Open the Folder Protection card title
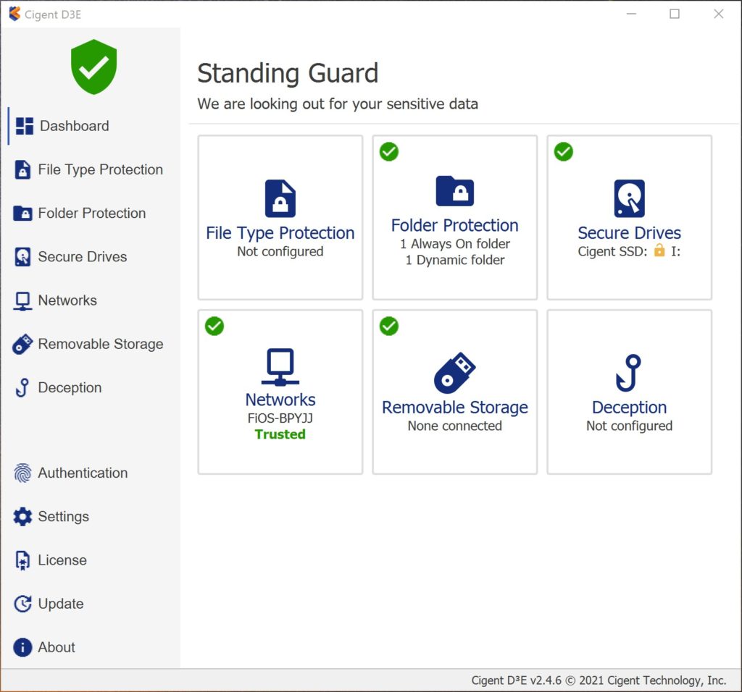 pos(455,225)
